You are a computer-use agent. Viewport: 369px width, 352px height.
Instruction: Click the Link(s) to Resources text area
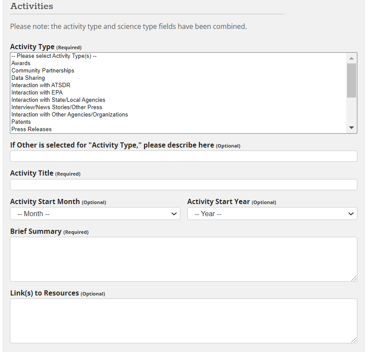pyautogui.click(x=183, y=321)
